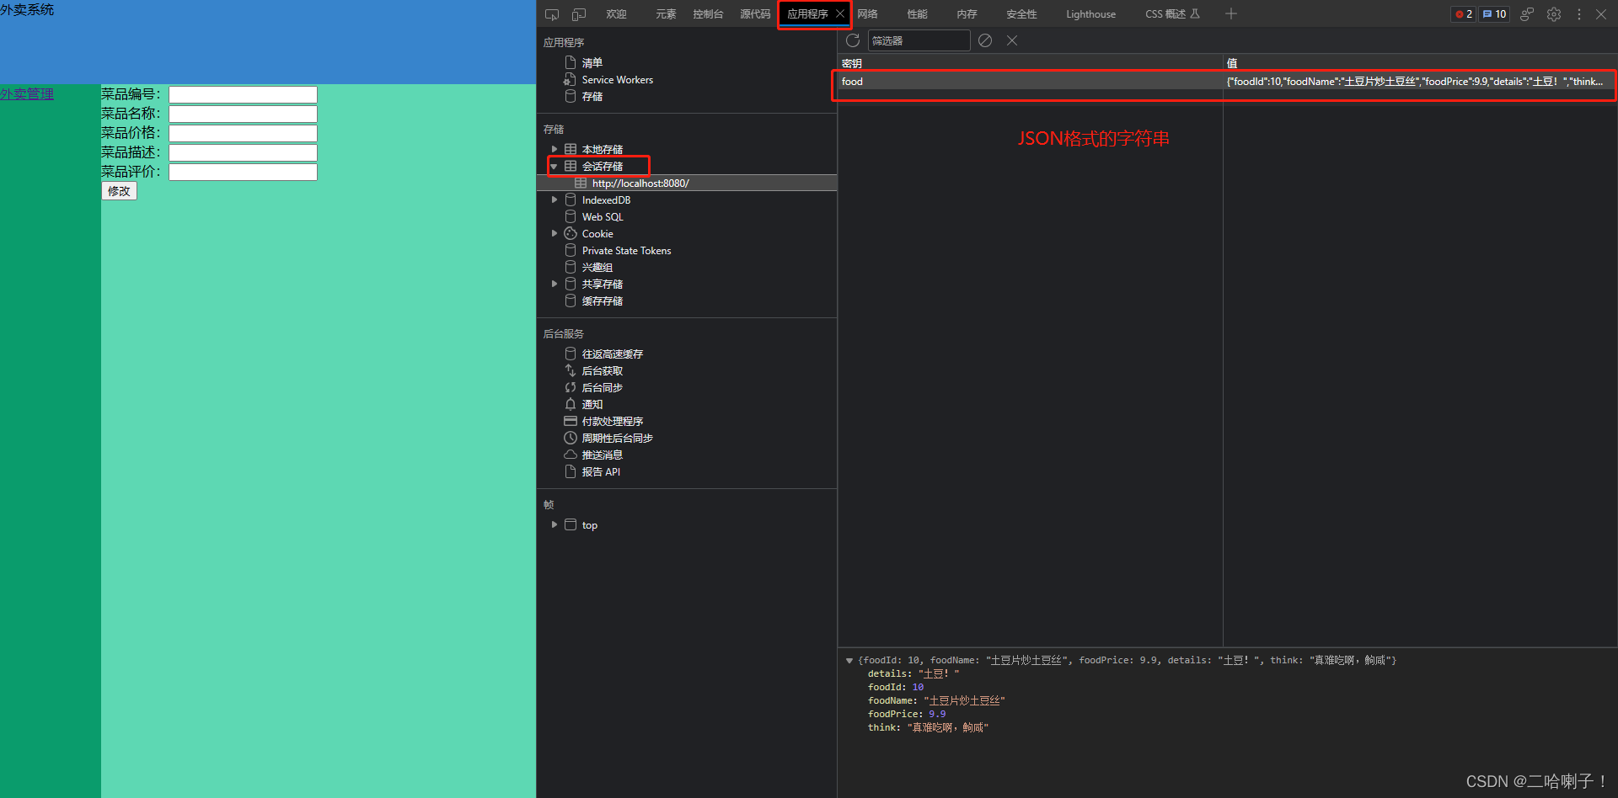Open the feedback/connections icon next to settings
This screenshot has width=1618, height=798.
click(1527, 14)
